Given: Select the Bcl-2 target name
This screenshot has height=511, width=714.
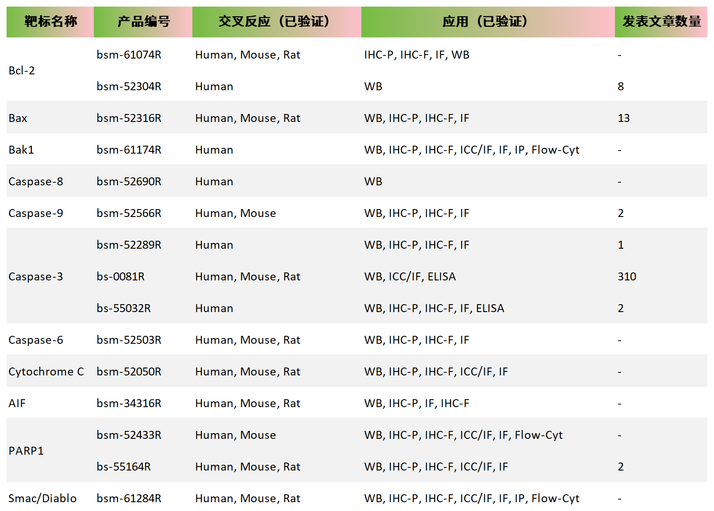Looking at the screenshot, I should 22,71.
